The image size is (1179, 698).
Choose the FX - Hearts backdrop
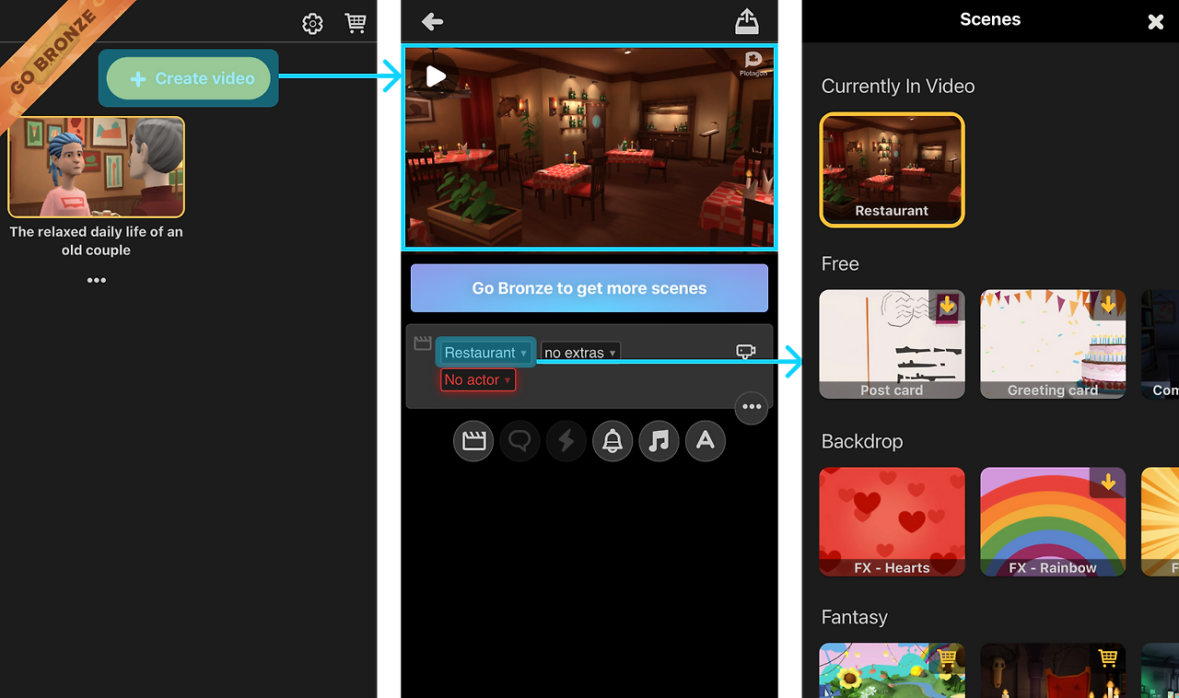[x=892, y=522]
